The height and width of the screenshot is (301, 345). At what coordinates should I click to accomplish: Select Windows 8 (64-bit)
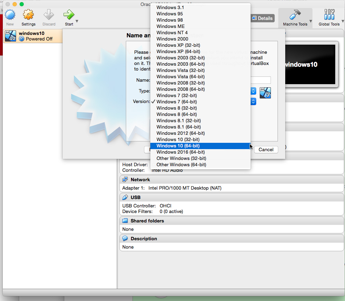click(x=200, y=114)
